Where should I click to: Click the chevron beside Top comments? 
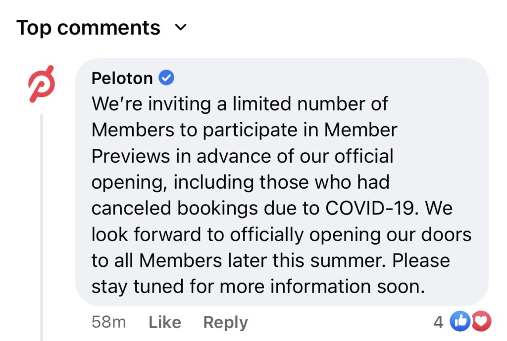click(x=181, y=28)
